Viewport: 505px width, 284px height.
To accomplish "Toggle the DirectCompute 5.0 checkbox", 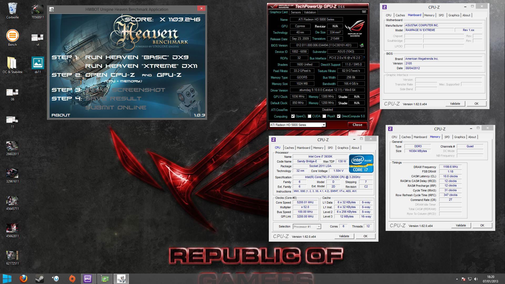I will tap(339, 116).
